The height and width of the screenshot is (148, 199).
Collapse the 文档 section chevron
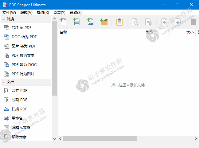coord(4,82)
